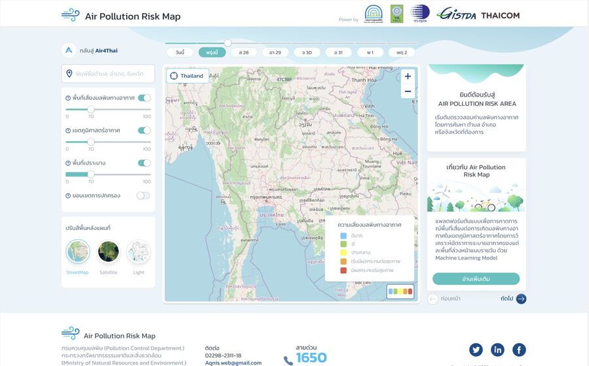Choose the Light basemap thumbnail
Viewport: 589px width, 366px height.
[139, 251]
